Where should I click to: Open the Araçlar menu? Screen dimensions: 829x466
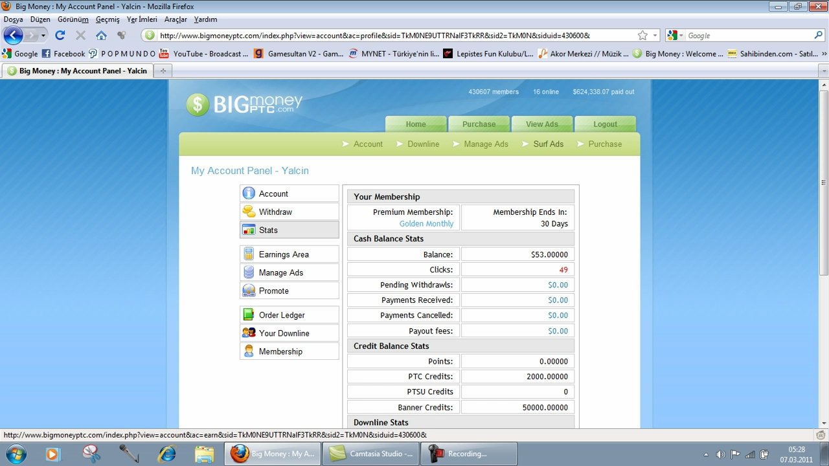pyautogui.click(x=176, y=19)
